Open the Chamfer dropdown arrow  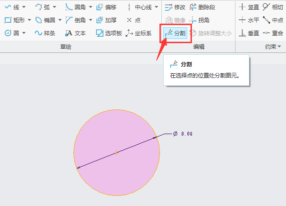tap(90, 20)
